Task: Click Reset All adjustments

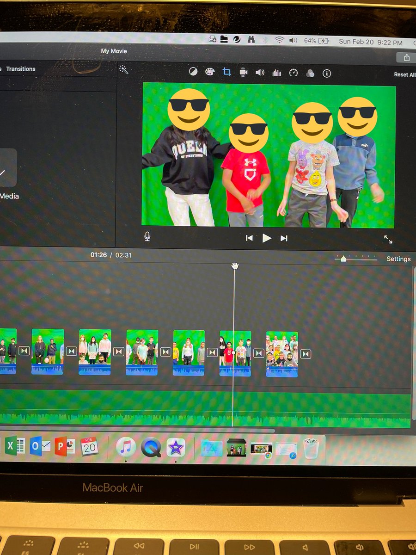Action: tap(404, 74)
